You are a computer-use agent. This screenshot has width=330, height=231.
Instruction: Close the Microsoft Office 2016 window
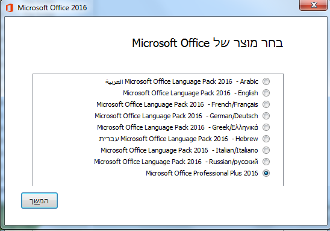313,5
